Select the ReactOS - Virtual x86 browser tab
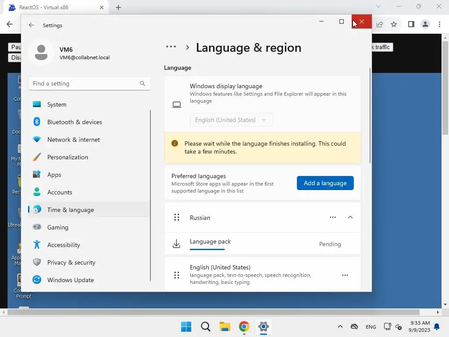 (56, 7)
